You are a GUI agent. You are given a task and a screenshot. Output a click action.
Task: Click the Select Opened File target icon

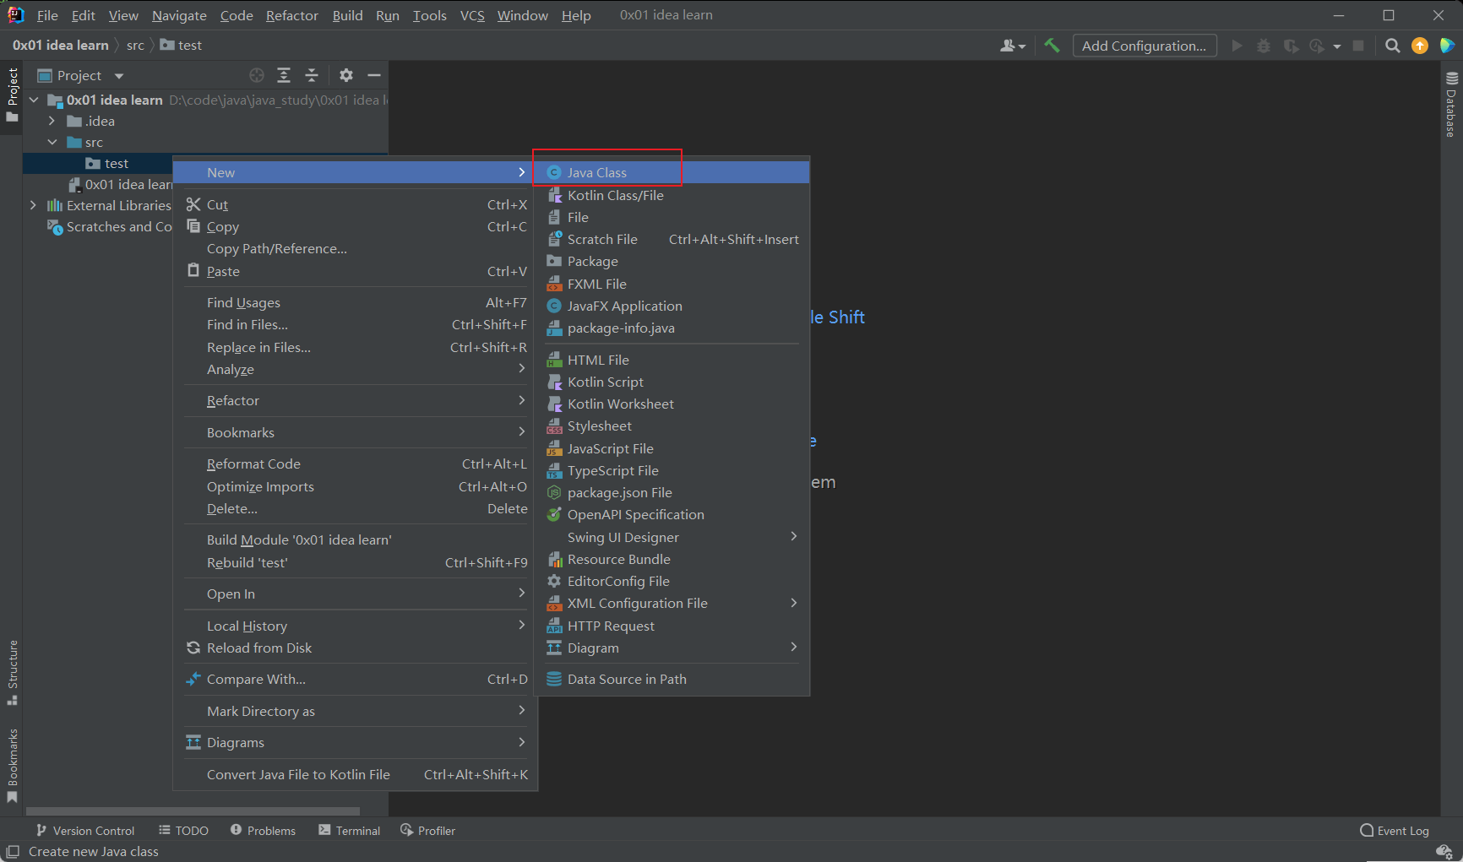click(x=257, y=75)
